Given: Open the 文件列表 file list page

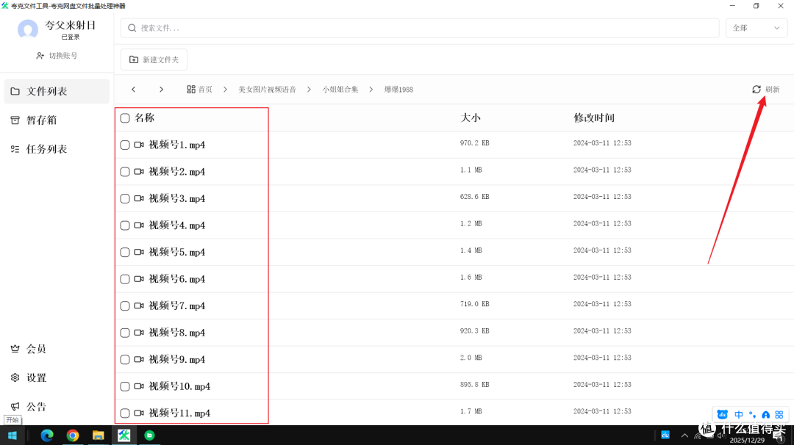Looking at the screenshot, I should [x=57, y=92].
